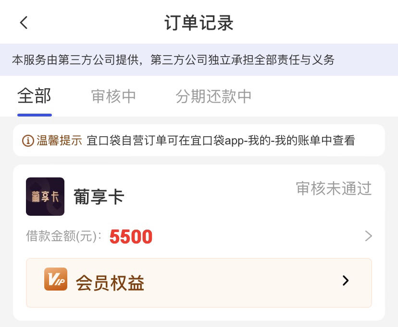
Task: Open the 葡享卡 product logo
Action: pos(45,197)
